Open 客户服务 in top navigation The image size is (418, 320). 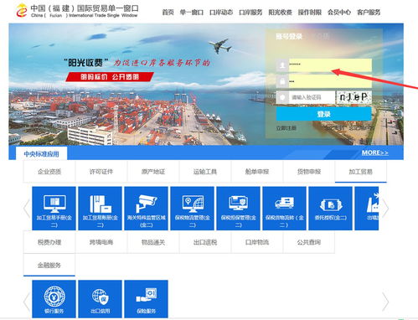coord(369,13)
